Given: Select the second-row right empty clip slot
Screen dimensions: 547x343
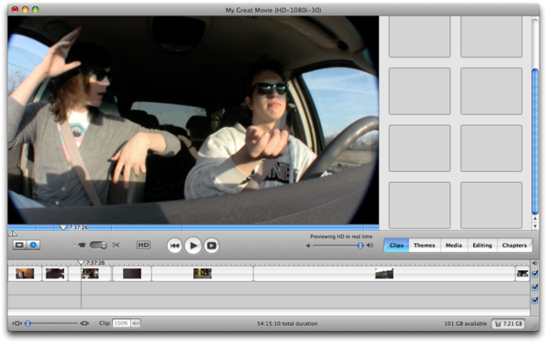Looking at the screenshot, I should (x=491, y=91).
